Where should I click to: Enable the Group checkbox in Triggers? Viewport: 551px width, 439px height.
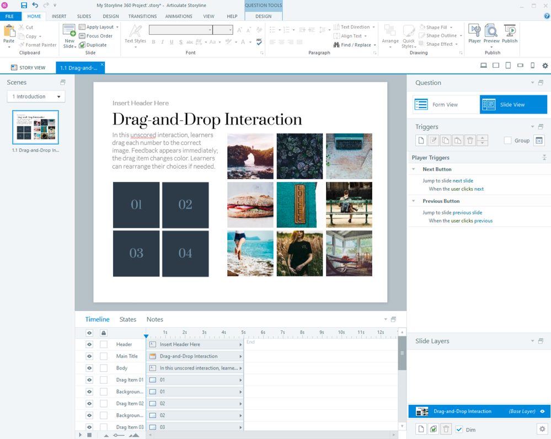click(x=507, y=141)
